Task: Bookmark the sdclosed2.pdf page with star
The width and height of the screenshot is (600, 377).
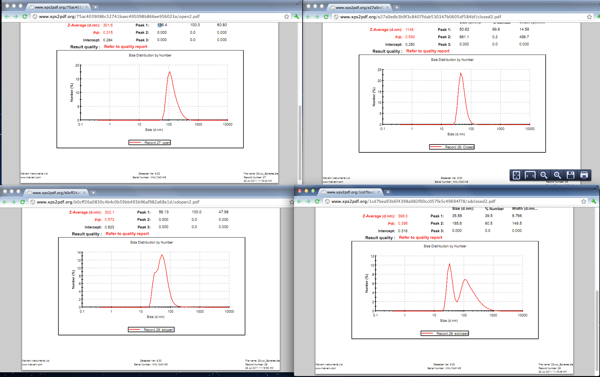Action: point(584,201)
